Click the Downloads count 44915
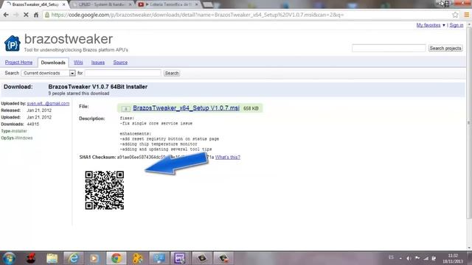 pyautogui.click(x=32, y=124)
